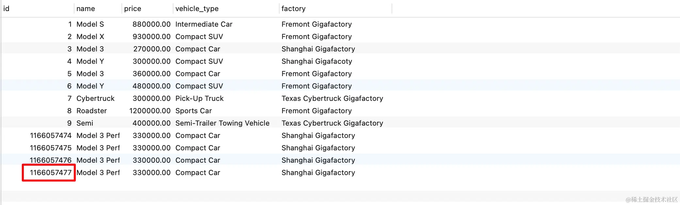Click the Model X price 930000.00 cell

click(152, 36)
